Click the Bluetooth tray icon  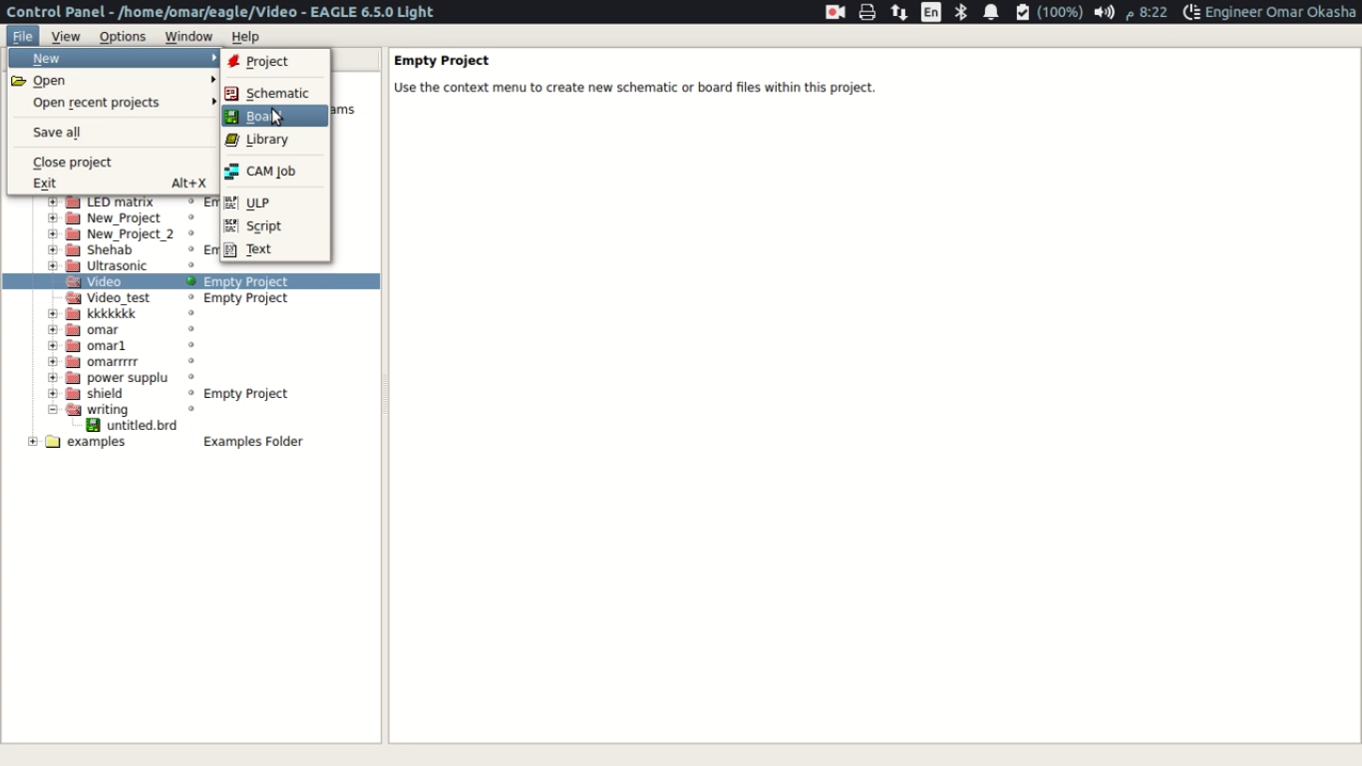[961, 12]
